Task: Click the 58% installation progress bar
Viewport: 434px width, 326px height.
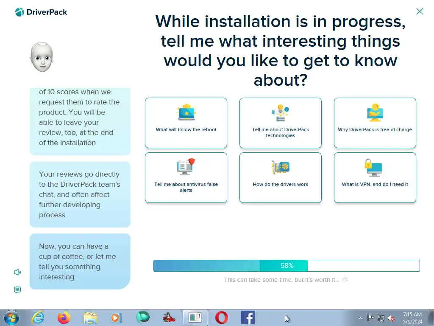Action: click(287, 266)
